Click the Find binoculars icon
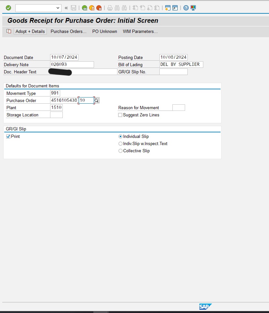 [117, 8]
